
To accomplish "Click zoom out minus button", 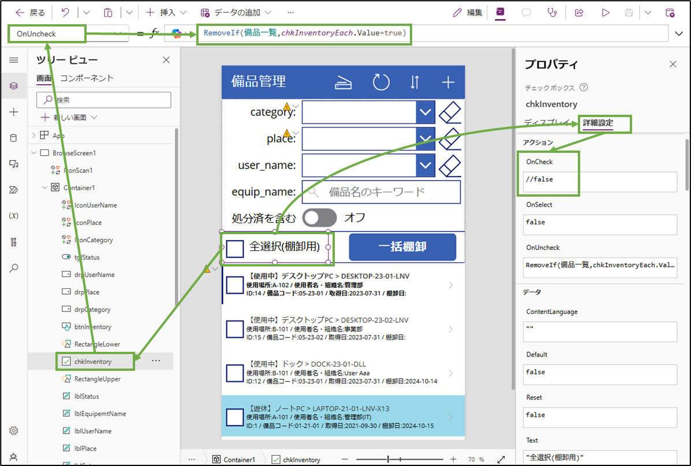I will (x=345, y=460).
